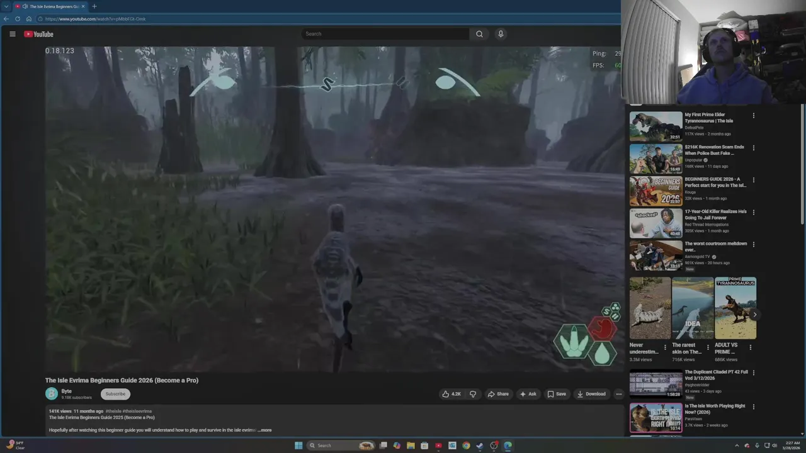The width and height of the screenshot is (806, 453).
Task: Click the Windows taskbar search box
Action: click(x=341, y=445)
